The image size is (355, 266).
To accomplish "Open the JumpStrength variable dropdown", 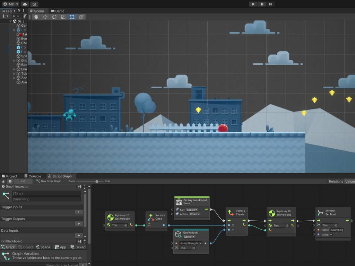I will tap(191, 243).
